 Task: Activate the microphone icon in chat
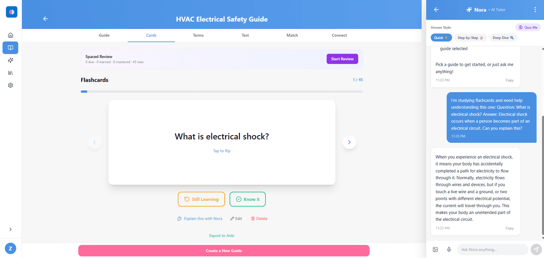point(449,249)
